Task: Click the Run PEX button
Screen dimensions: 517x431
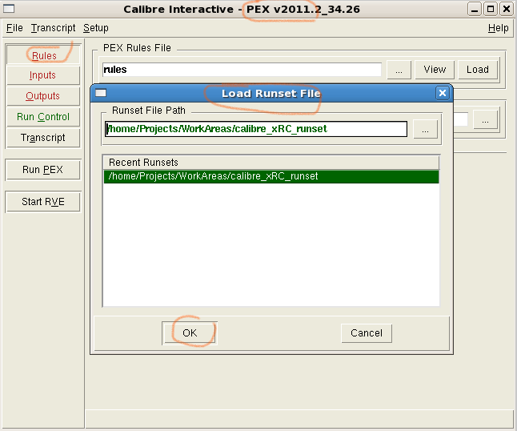Action: click(x=43, y=170)
